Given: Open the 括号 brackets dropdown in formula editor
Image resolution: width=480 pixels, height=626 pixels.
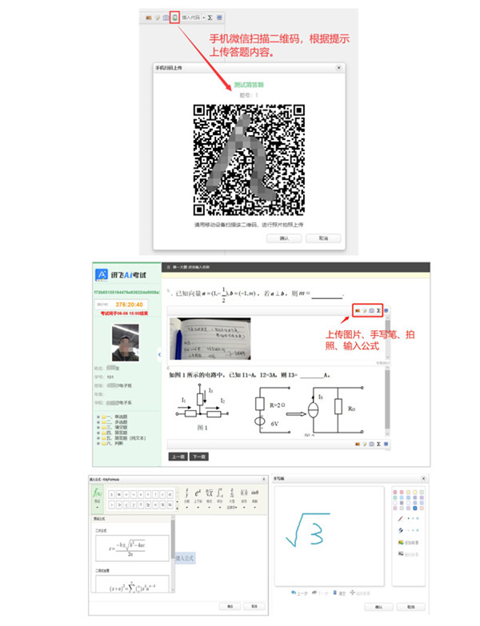Looking at the screenshot, I should coord(244,497).
